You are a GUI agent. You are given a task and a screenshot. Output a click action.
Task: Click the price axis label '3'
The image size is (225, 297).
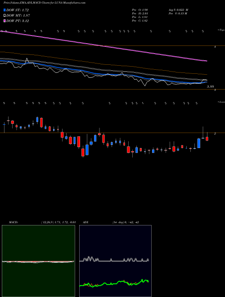[215, 90]
